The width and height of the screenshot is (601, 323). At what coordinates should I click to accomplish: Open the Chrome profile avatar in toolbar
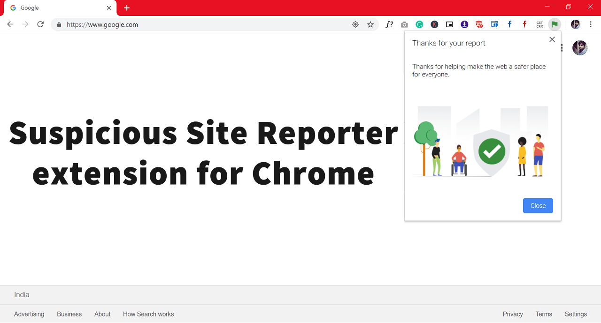click(x=576, y=24)
